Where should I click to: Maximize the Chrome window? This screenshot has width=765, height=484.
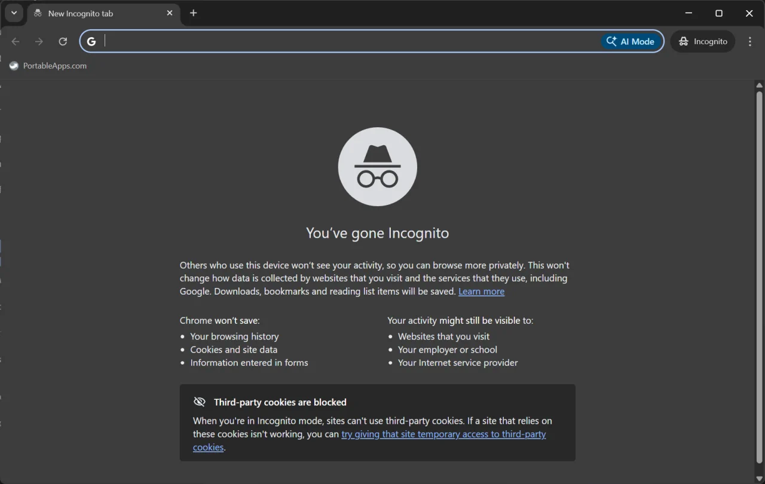pyautogui.click(x=719, y=13)
